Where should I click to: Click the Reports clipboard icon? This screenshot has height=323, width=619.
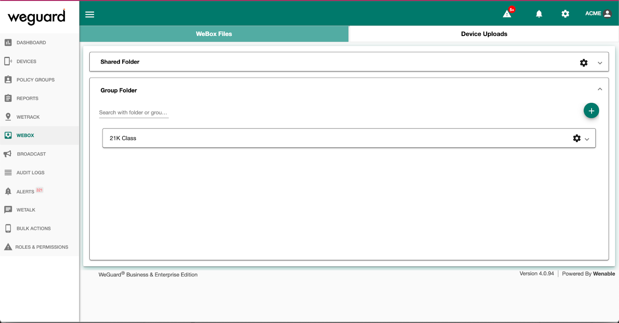pos(8,98)
